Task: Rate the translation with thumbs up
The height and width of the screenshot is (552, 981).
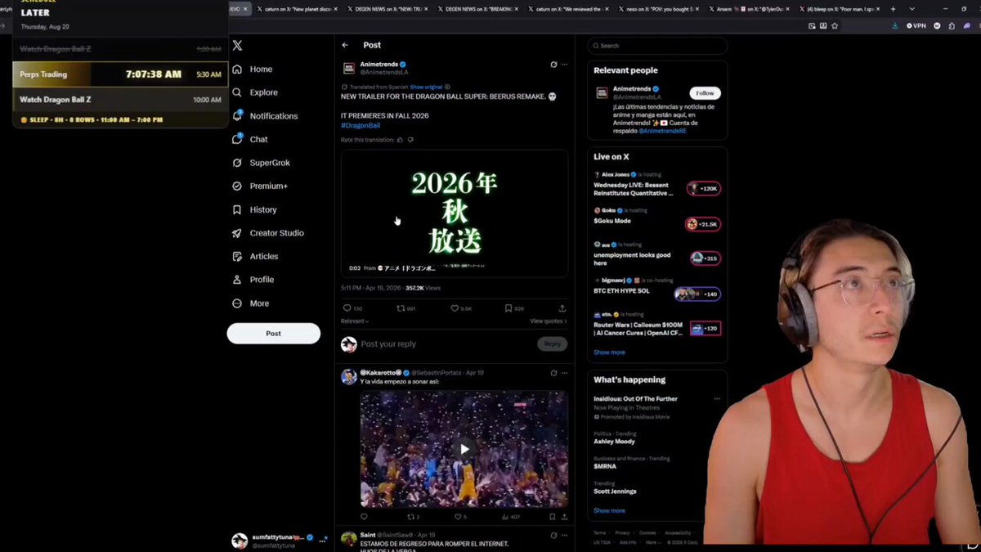Action: (400, 140)
